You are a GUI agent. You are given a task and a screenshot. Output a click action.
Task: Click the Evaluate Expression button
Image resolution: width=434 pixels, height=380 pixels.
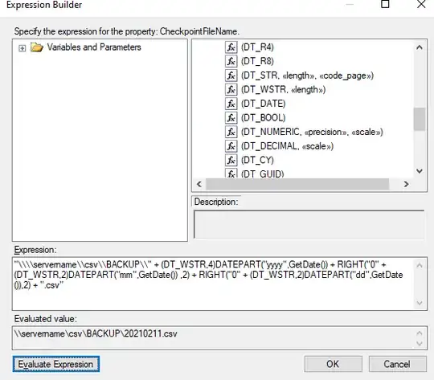(x=56, y=364)
